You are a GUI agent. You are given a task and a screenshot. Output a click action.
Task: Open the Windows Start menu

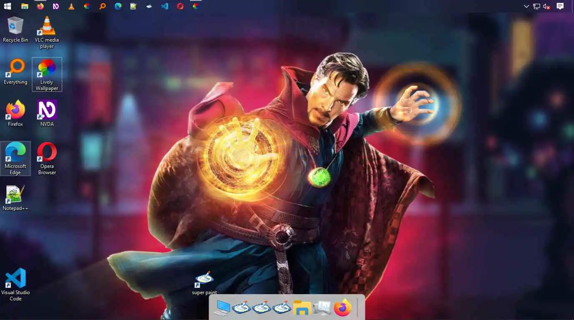8,6
